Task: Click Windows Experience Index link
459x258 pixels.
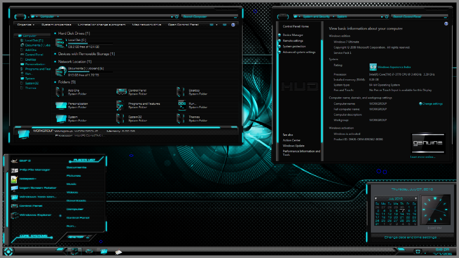Action: 394,67
